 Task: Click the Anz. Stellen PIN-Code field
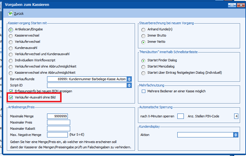[x=236, y=116]
